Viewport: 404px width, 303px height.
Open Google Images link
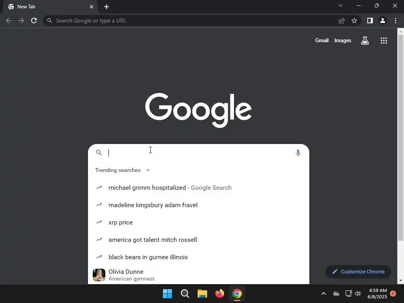point(343,41)
